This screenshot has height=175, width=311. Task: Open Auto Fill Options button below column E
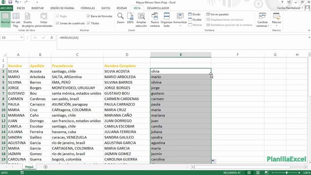pos(214,161)
